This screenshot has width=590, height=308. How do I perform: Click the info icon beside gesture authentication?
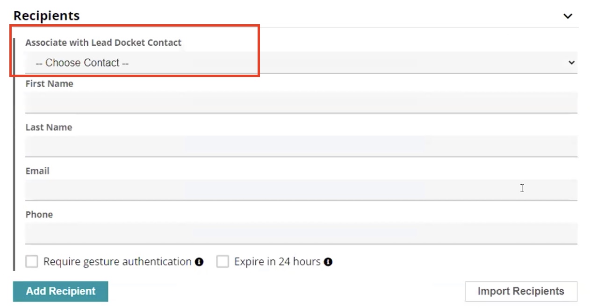tap(199, 262)
